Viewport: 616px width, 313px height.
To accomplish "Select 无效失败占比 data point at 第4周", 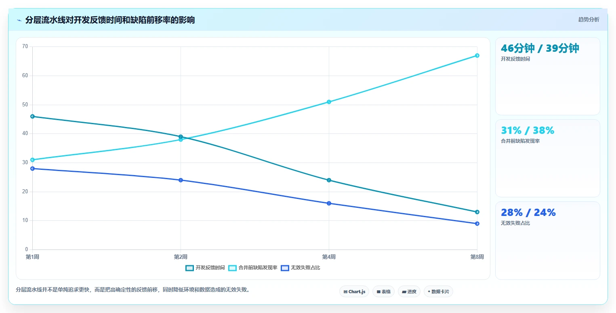I will 329,203.
